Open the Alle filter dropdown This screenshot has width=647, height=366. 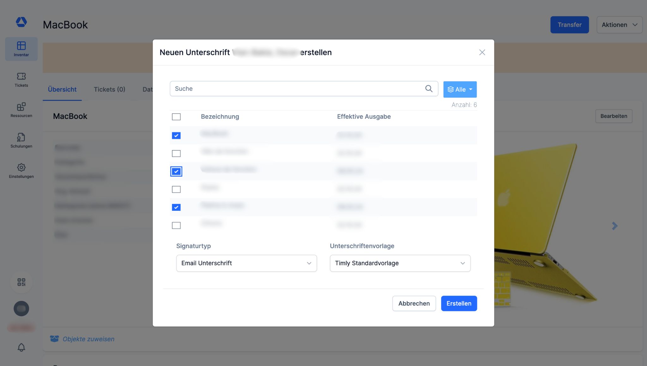point(460,89)
